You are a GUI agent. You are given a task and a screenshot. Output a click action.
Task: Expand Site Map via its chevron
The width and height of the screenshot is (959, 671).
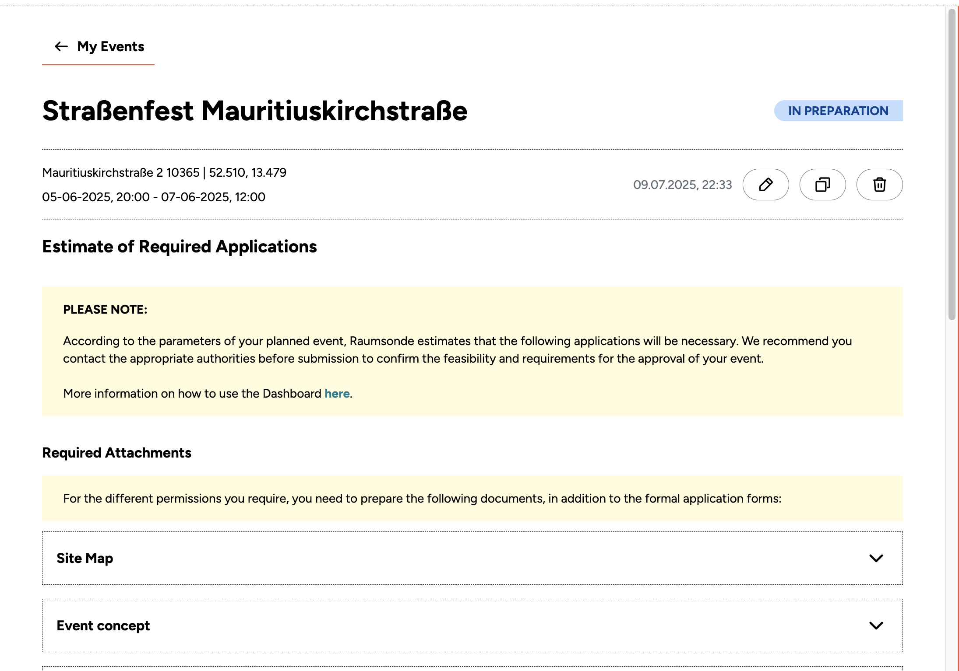pos(876,558)
